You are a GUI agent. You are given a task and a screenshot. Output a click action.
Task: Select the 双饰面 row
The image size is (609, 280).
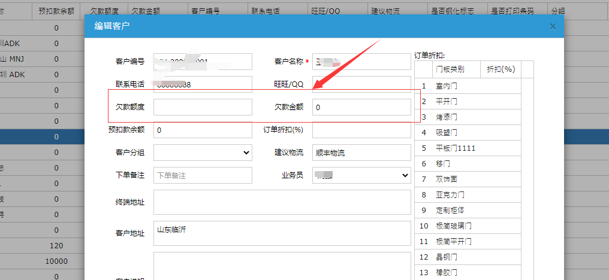click(468, 179)
